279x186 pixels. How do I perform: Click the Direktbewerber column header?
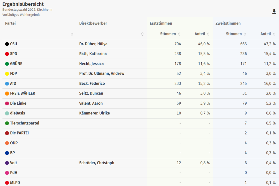(x=93, y=23)
